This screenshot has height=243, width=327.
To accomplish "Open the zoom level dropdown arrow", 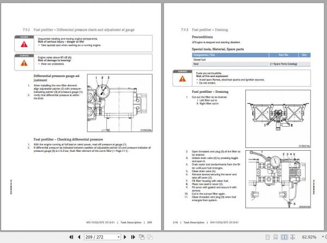I will pyautogui.click(x=323, y=237).
